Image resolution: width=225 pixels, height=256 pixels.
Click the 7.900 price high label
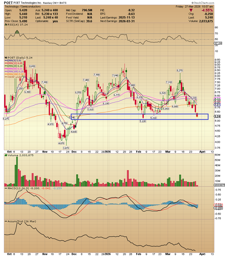click(x=97, y=75)
